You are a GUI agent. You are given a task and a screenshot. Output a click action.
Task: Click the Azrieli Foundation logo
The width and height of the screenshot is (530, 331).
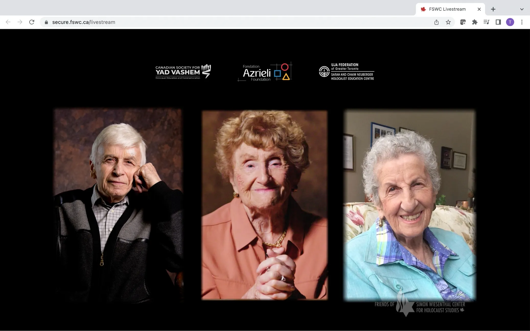tap(265, 72)
